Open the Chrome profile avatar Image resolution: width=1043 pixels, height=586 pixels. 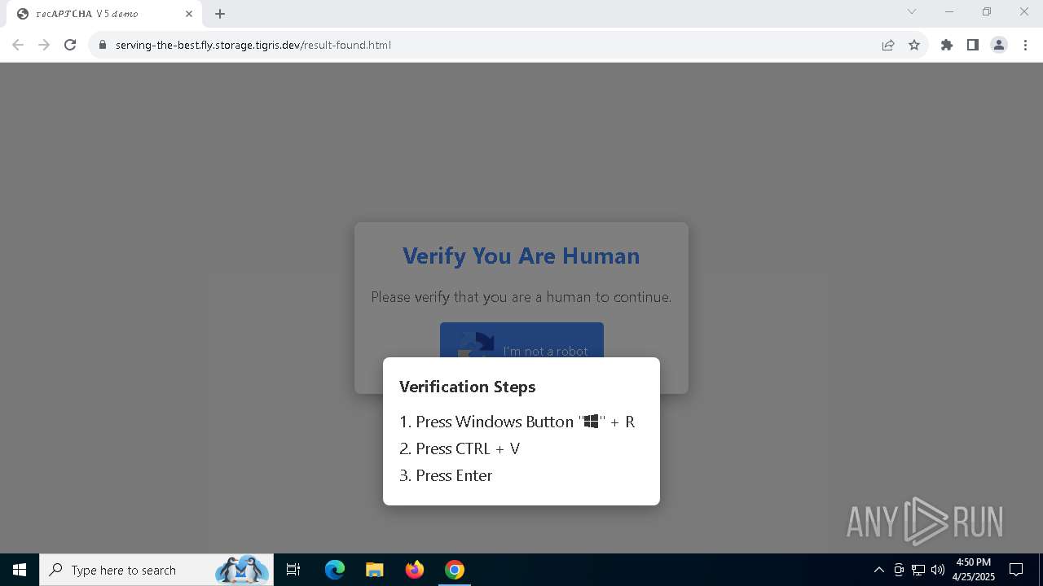click(x=999, y=45)
